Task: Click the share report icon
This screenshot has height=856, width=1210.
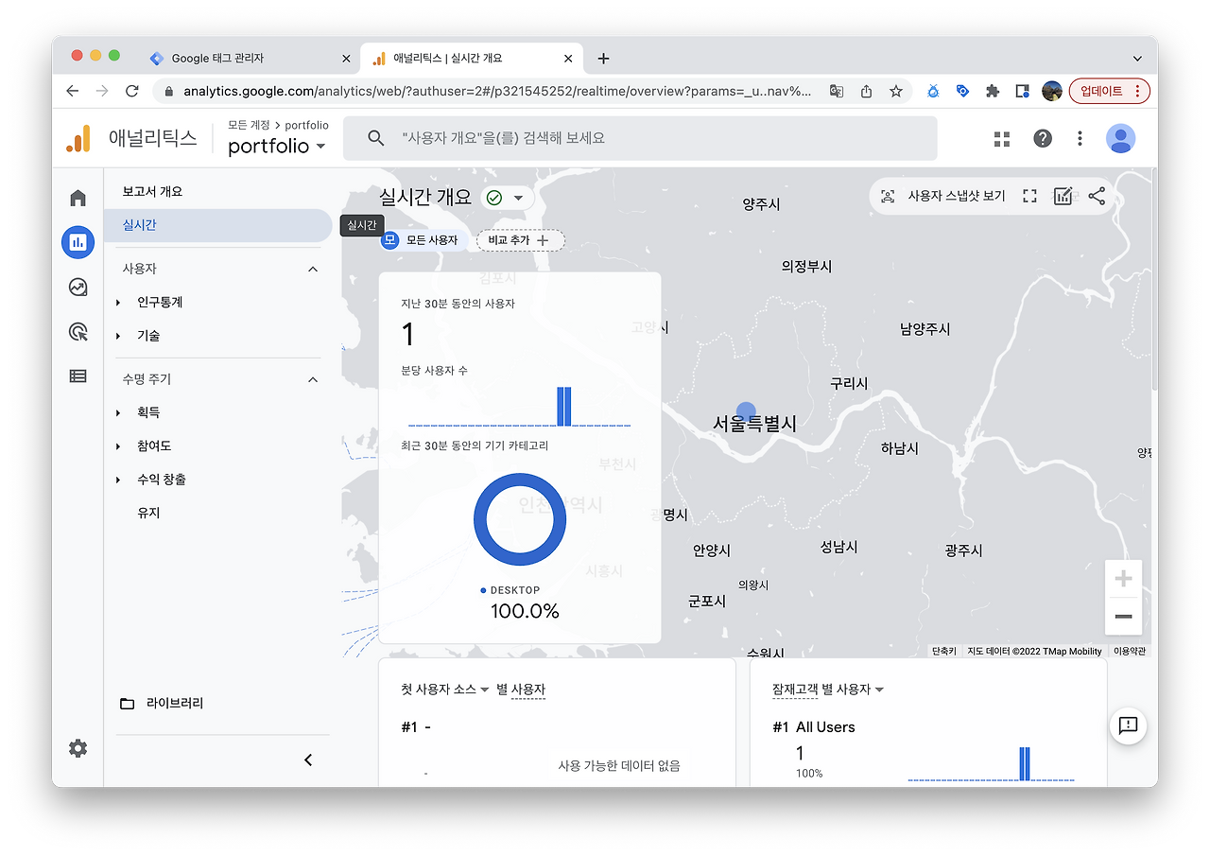Action: (1097, 196)
